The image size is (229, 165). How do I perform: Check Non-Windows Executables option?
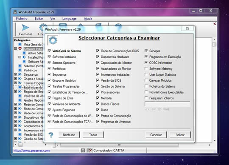[146, 92]
